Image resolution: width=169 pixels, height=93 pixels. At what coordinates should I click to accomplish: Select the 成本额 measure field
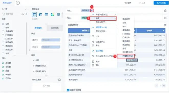(8, 63)
